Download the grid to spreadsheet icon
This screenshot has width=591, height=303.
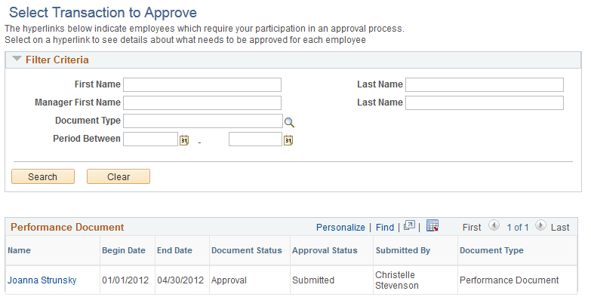[432, 226]
